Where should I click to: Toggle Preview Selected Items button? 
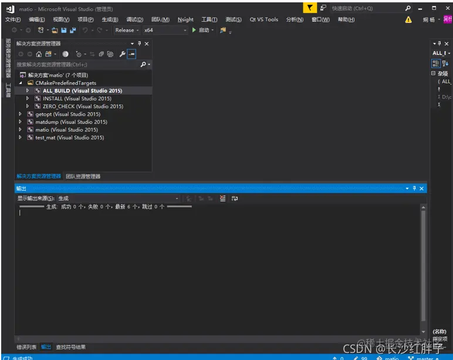131,54
